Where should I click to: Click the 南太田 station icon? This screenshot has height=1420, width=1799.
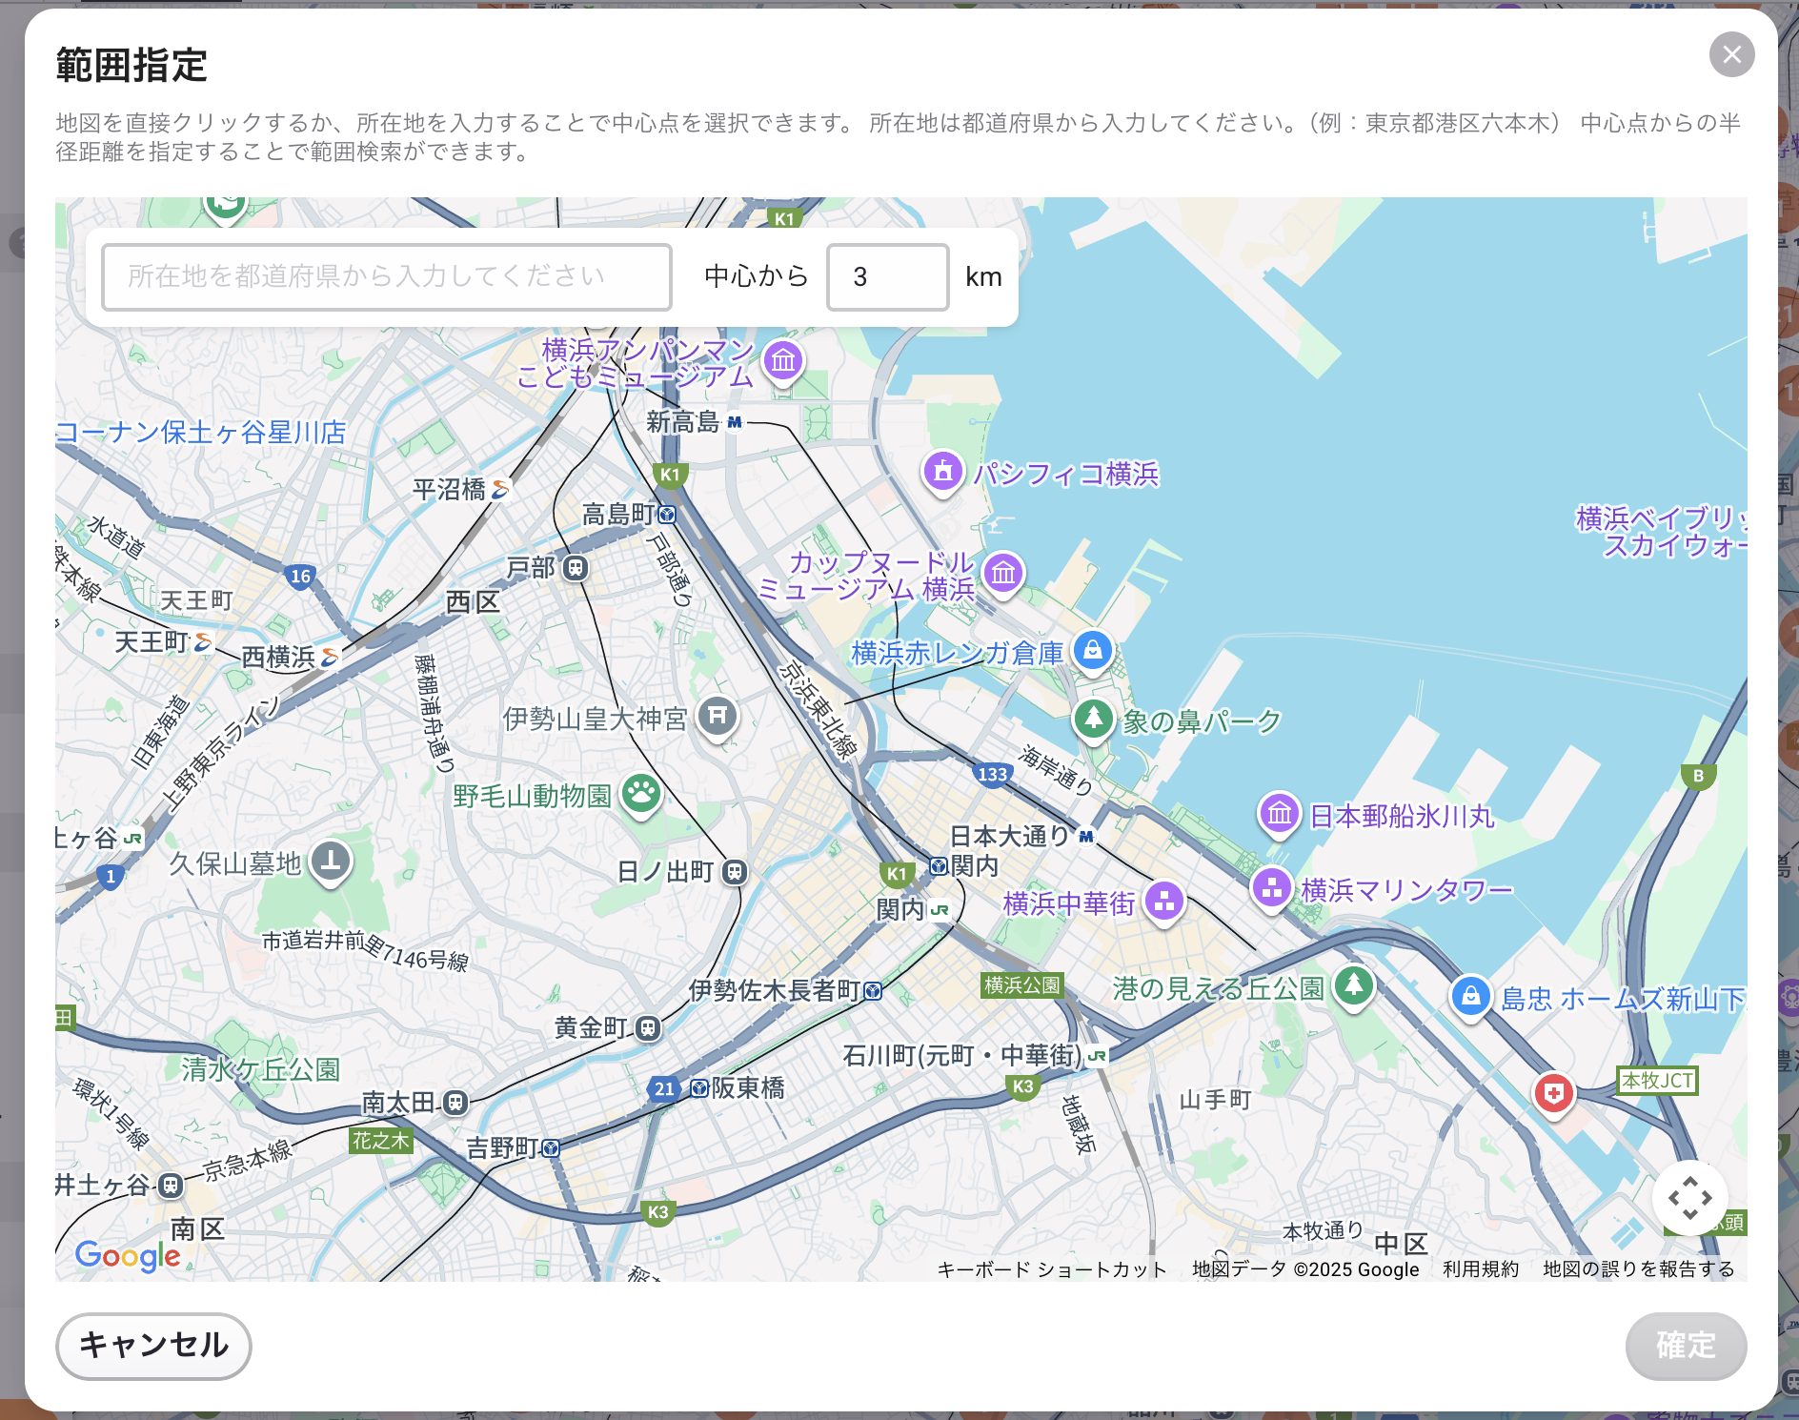tap(455, 1104)
